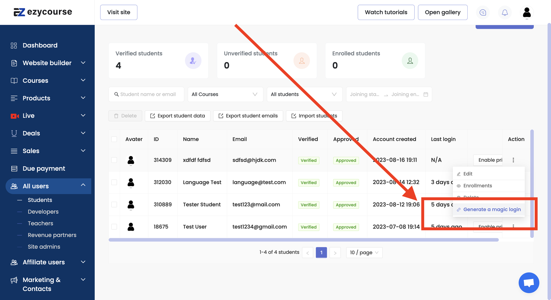This screenshot has width=551, height=300.
Task: Click the ezycourse logo
Action: pos(43,12)
